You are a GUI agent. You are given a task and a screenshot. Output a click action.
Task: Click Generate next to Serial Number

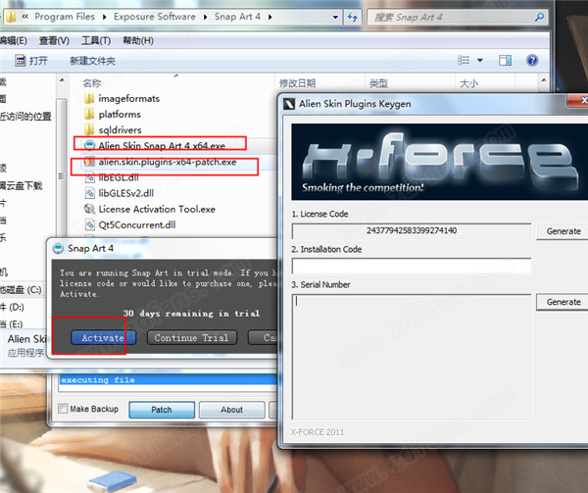tap(563, 302)
